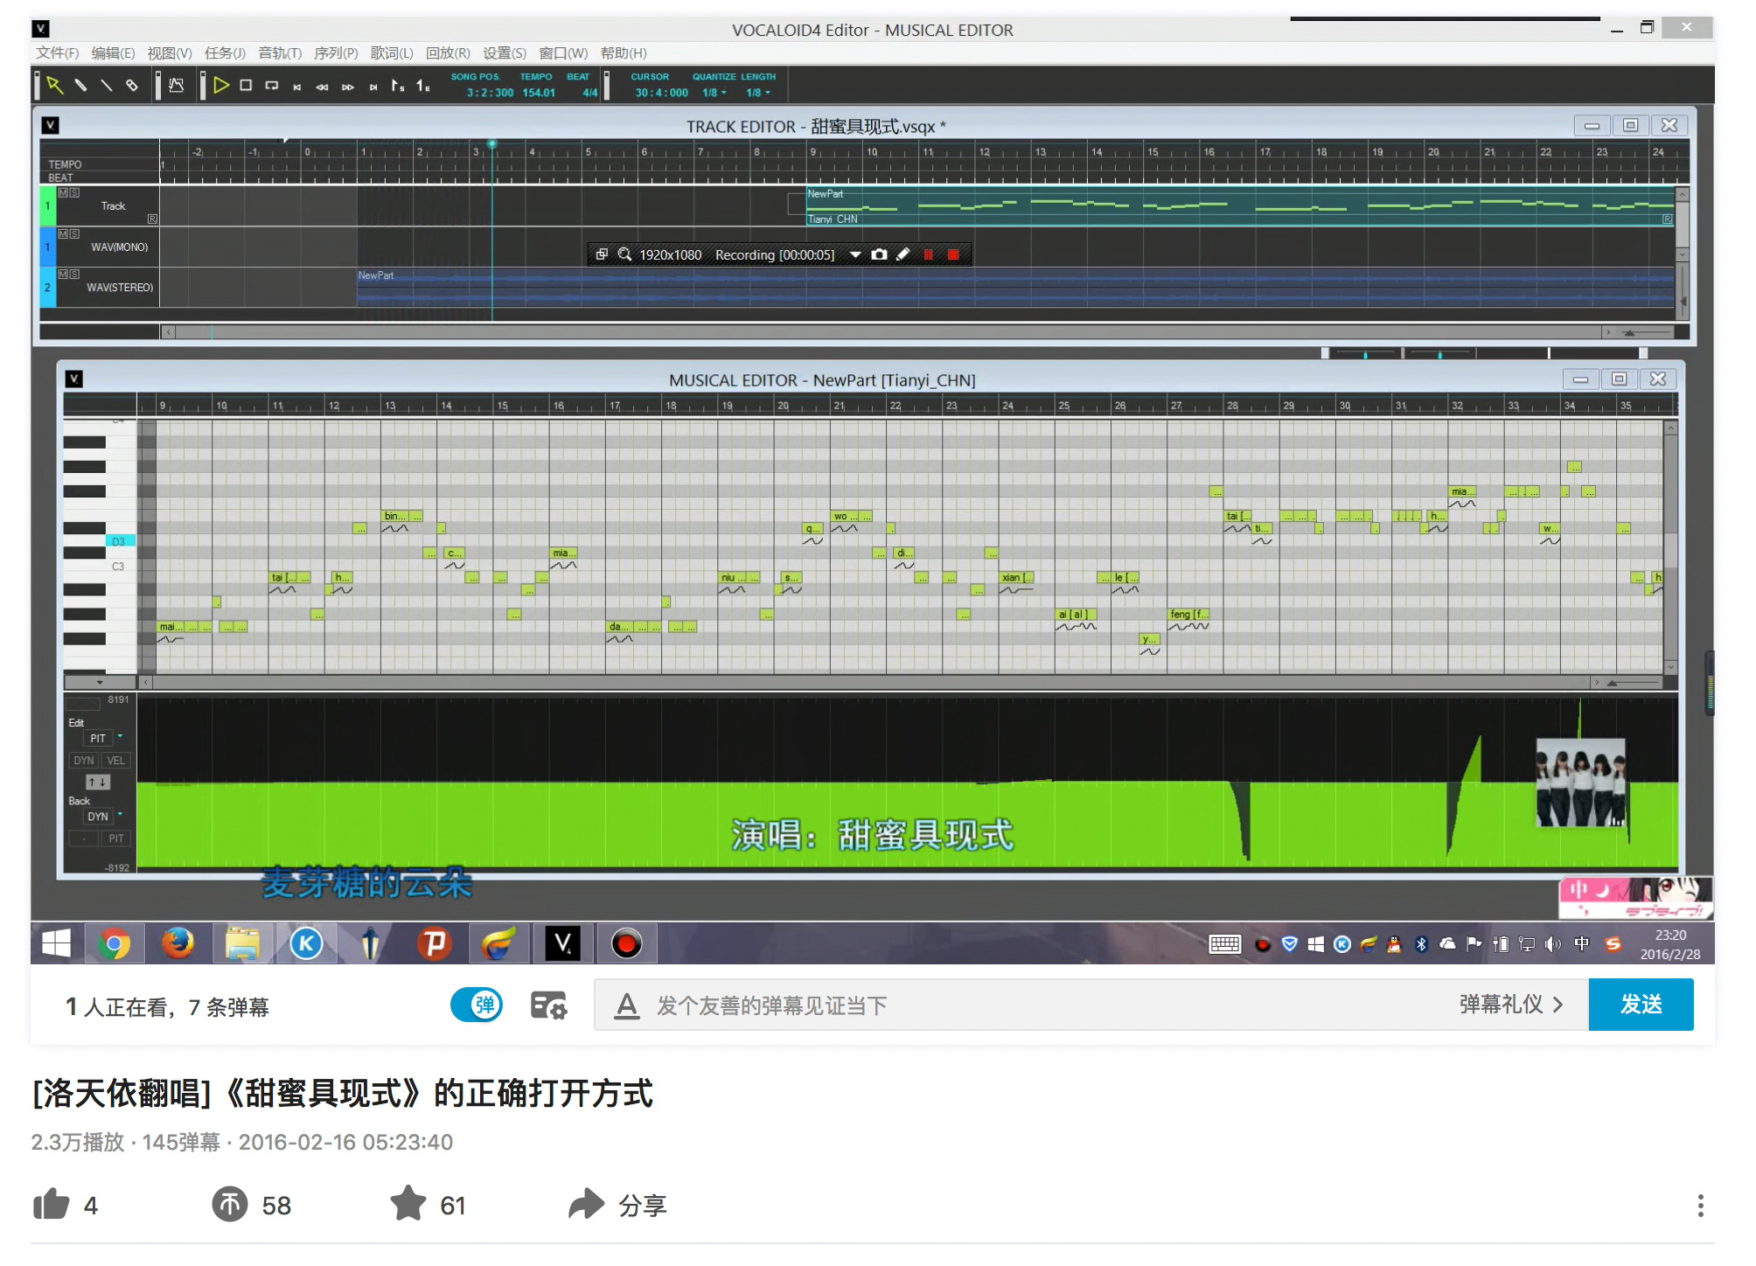Like the video with thumbs-up icon

coord(52,1204)
